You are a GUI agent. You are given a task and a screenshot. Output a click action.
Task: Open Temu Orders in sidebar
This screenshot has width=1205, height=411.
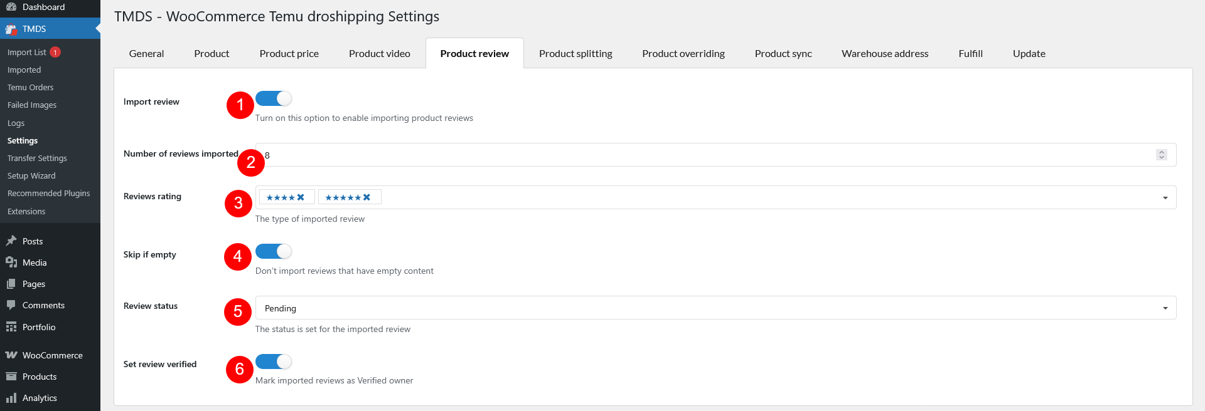tap(30, 87)
